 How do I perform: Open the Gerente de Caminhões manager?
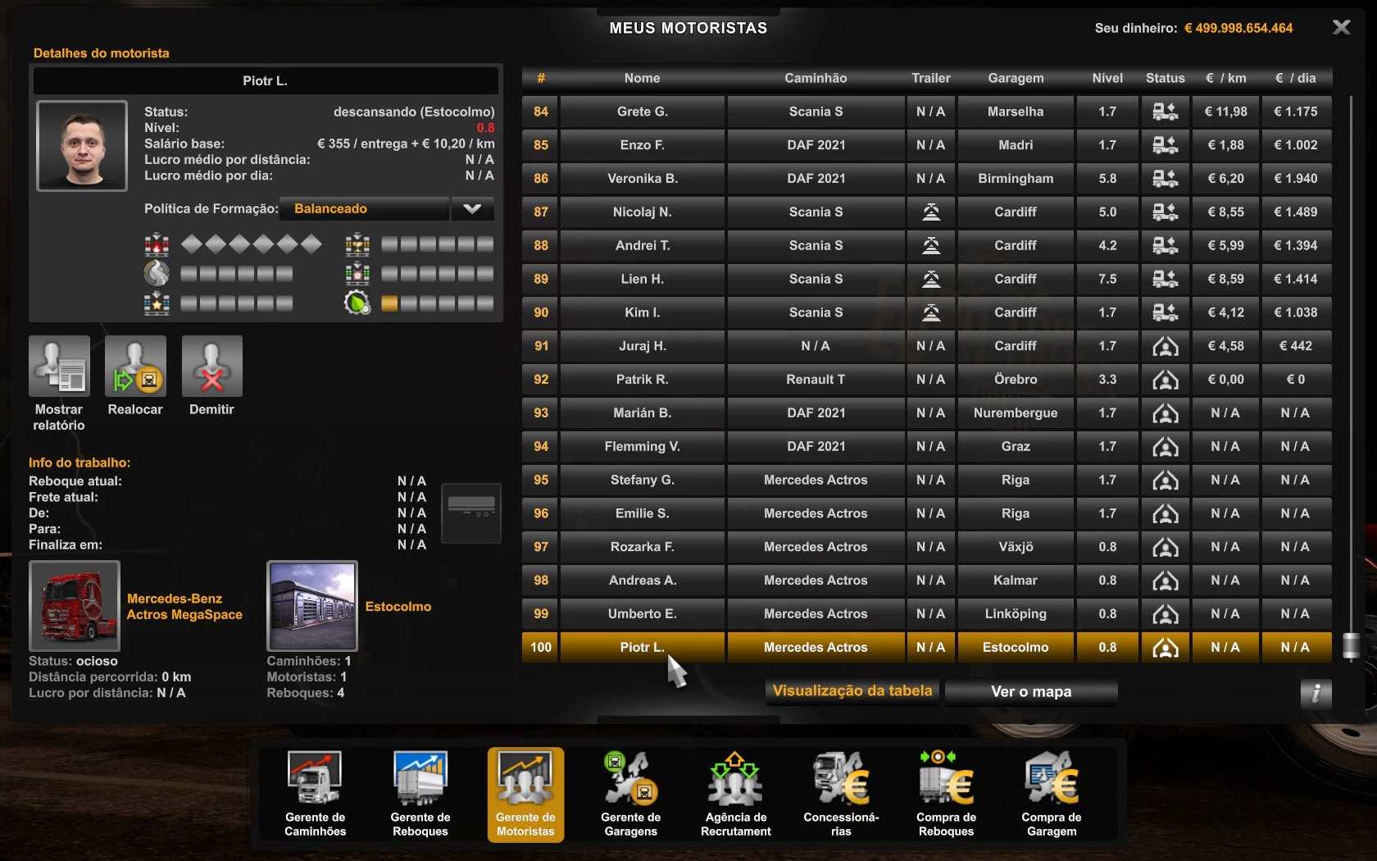pyautogui.click(x=315, y=793)
